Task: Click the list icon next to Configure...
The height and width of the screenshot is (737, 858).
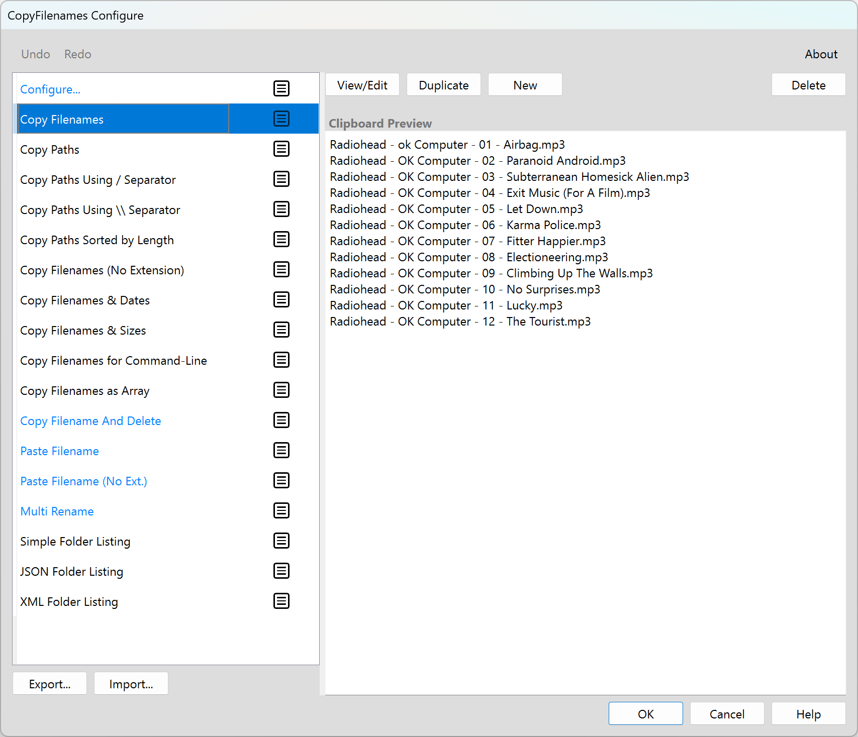Action: click(281, 88)
